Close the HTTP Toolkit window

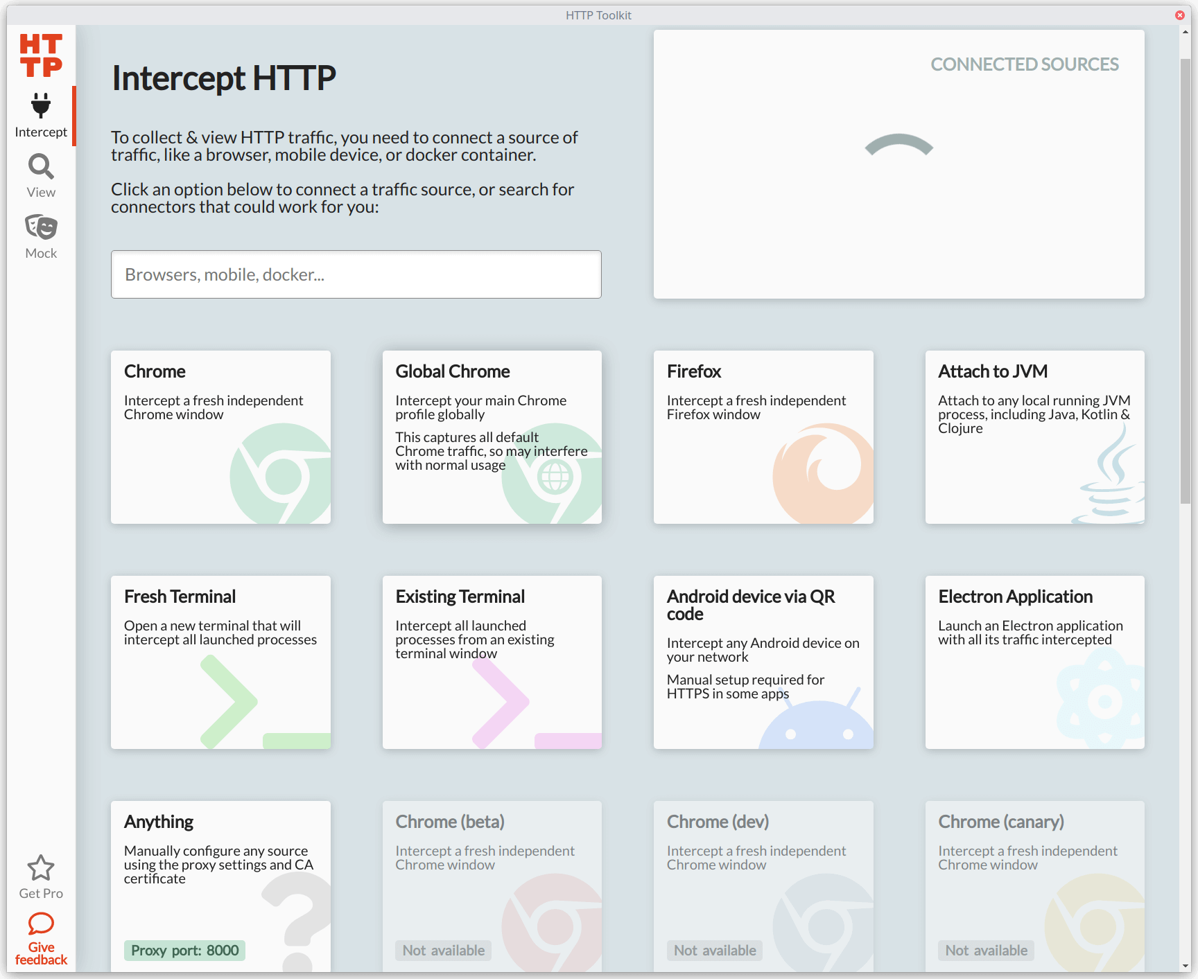1179,15
